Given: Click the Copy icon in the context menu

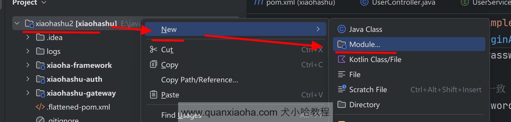Looking at the screenshot, I should coord(153,64).
